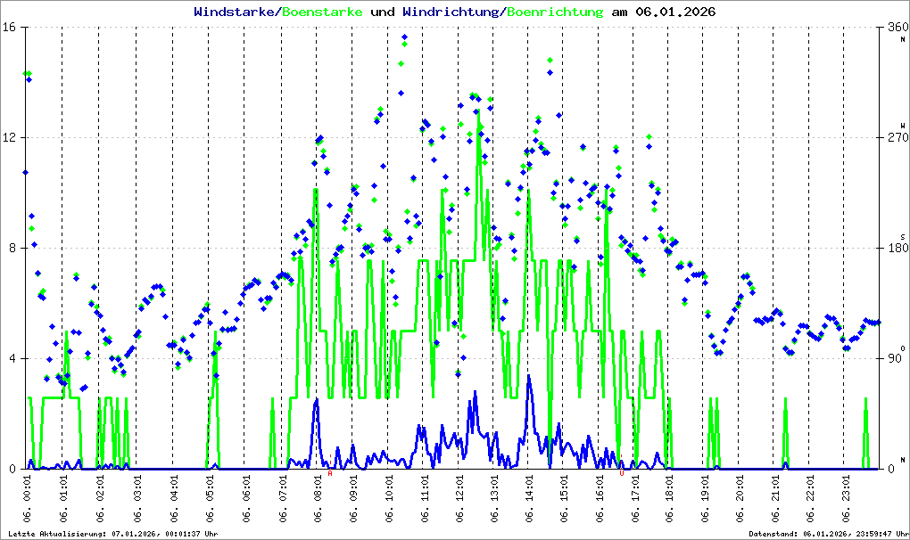The width and height of the screenshot is (910, 540).
Task: Click the wind speed axis value 8
Action: 12,248
